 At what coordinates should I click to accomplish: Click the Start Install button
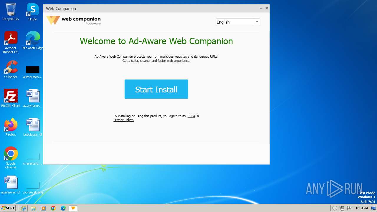coord(156,89)
